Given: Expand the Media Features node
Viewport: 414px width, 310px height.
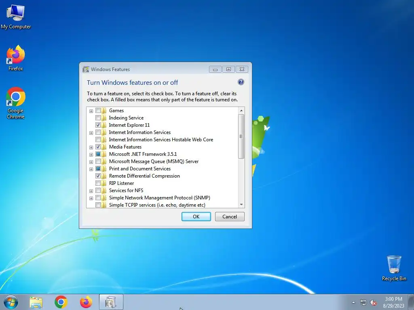Looking at the screenshot, I should tap(91, 147).
